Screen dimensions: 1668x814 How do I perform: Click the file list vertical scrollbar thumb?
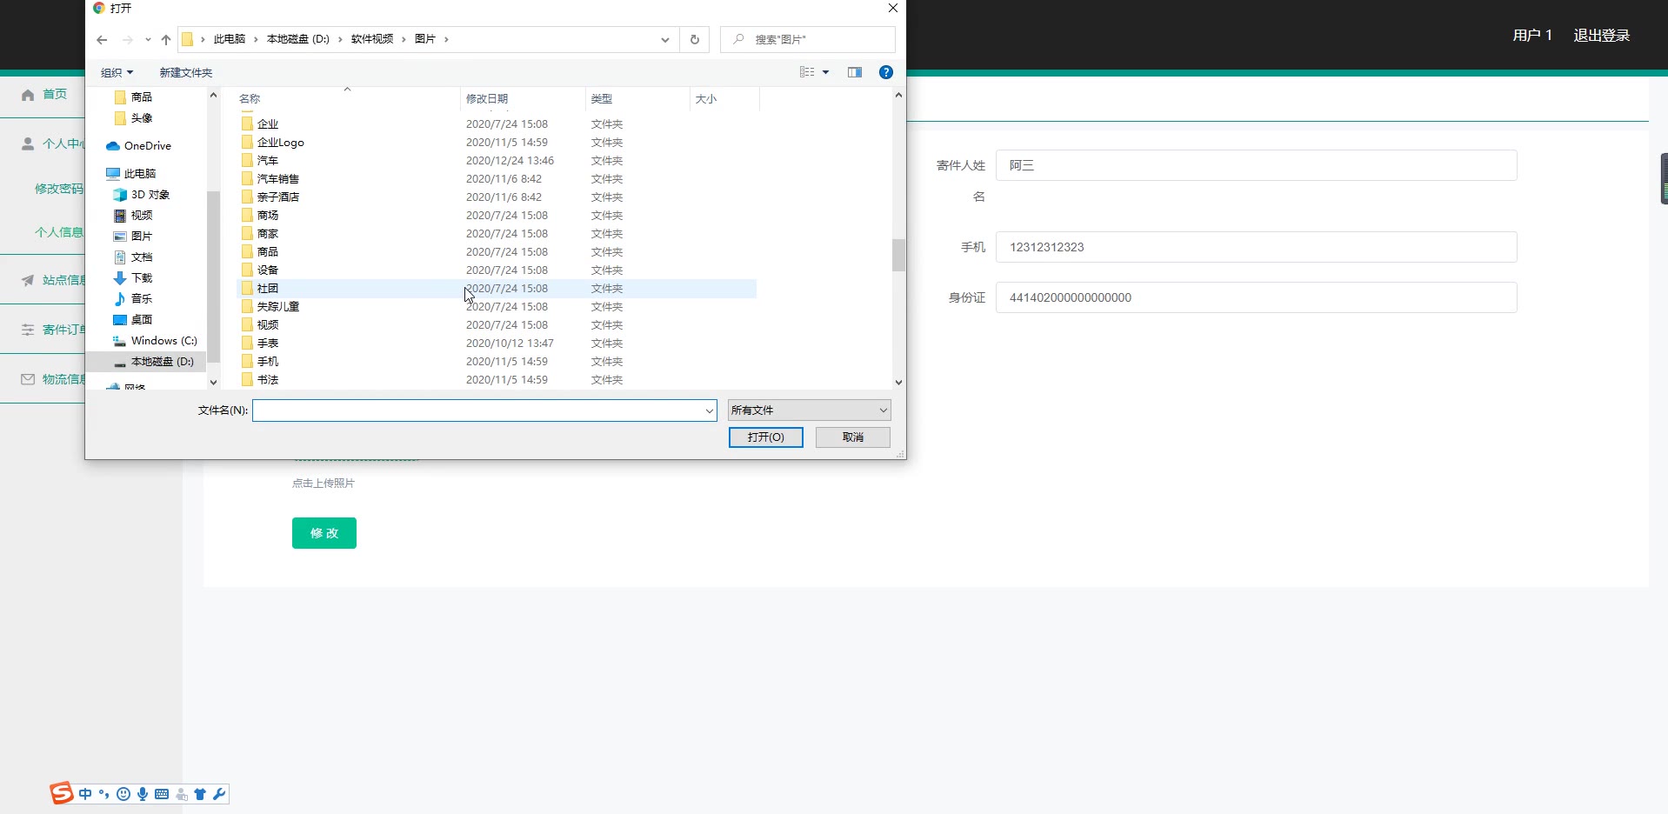[x=898, y=255]
